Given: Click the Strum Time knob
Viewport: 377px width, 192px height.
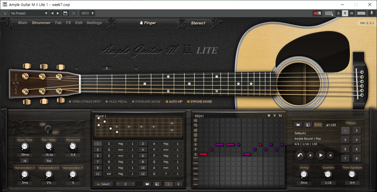Looking at the screenshot, I should click(x=25, y=147).
